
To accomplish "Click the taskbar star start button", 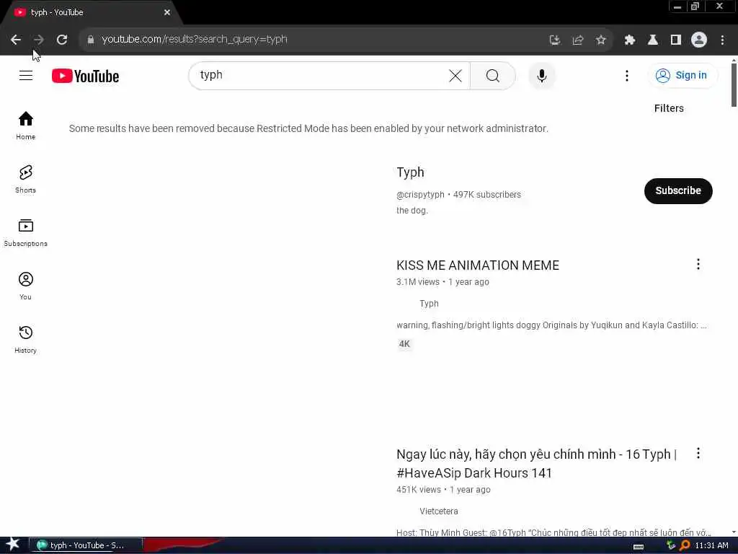I will point(12,545).
